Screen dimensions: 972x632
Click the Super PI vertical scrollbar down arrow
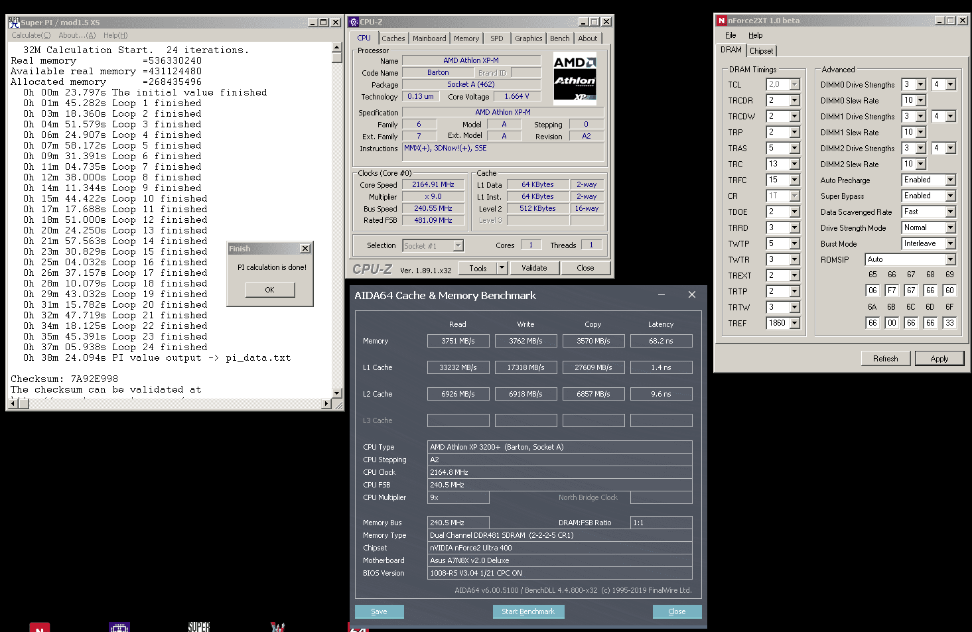click(x=337, y=393)
